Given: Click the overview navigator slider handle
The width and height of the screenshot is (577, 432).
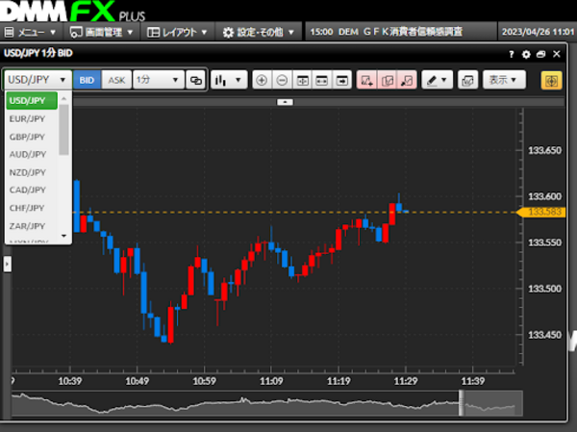Looking at the screenshot, I should coord(462,403).
